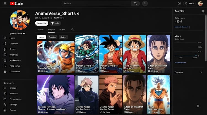
Task: Open Marketplace in the sidebar
Action: click(x=15, y=61)
